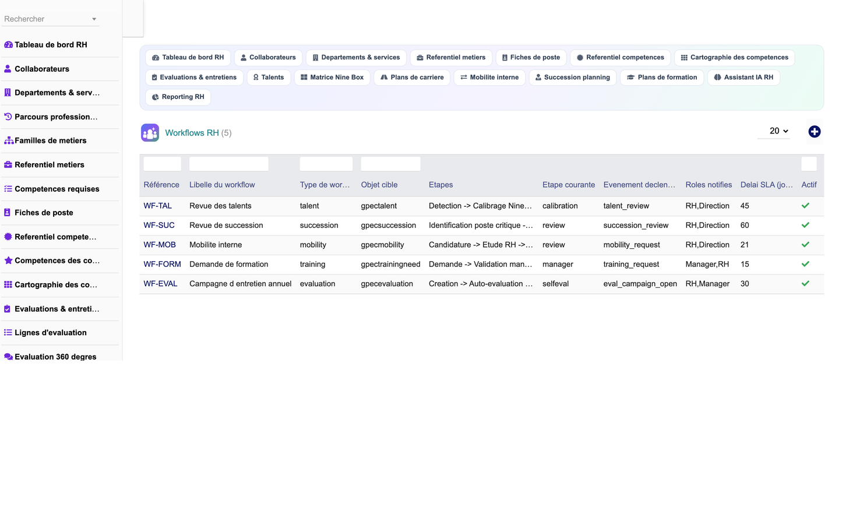842x521 pixels.
Task: Open the Mobilite interne shortcut
Action: [x=489, y=78]
